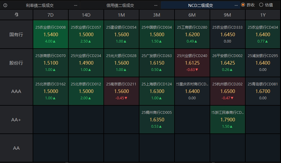Click the 25农业银行CD434 cell

pos(263,34)
